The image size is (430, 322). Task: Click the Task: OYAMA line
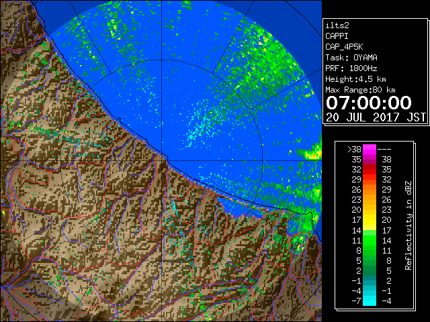[x=351, y=58]
